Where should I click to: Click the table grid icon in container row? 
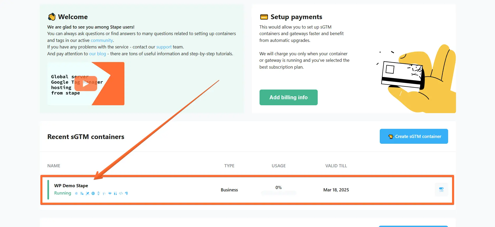pyautogui.click(x=82, y=193)
